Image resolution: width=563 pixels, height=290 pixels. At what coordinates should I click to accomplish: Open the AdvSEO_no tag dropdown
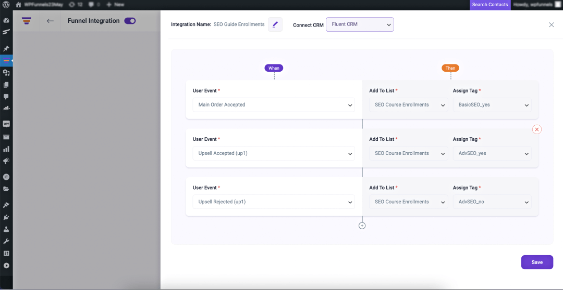(492, 202)
